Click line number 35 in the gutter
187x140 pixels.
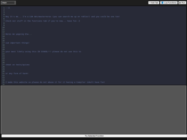click(x=3, y=82)
